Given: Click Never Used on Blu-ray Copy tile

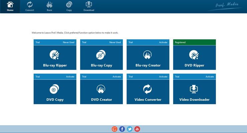Looking at the screenshot, I should (115, 42).
